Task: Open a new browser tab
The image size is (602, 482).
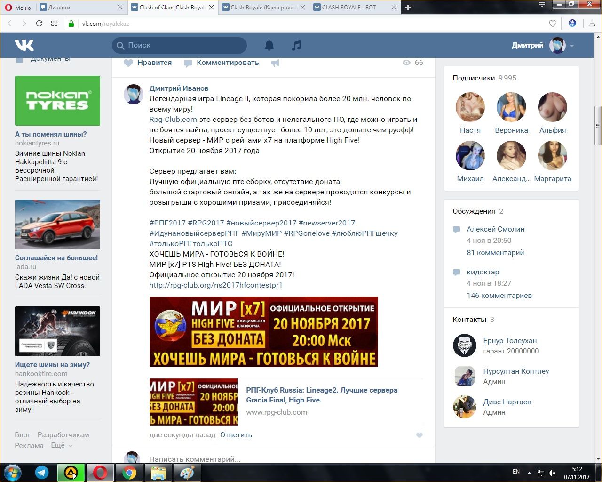Action: pos(408,7)
